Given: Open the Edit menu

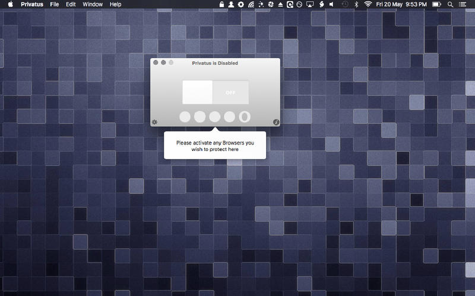Looking at the screenshot, I should click(71, 4).
